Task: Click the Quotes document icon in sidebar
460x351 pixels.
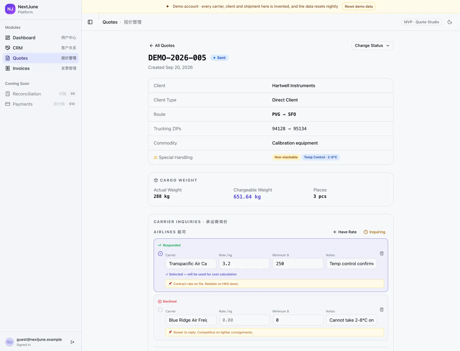Action: [x=8, y=58]
